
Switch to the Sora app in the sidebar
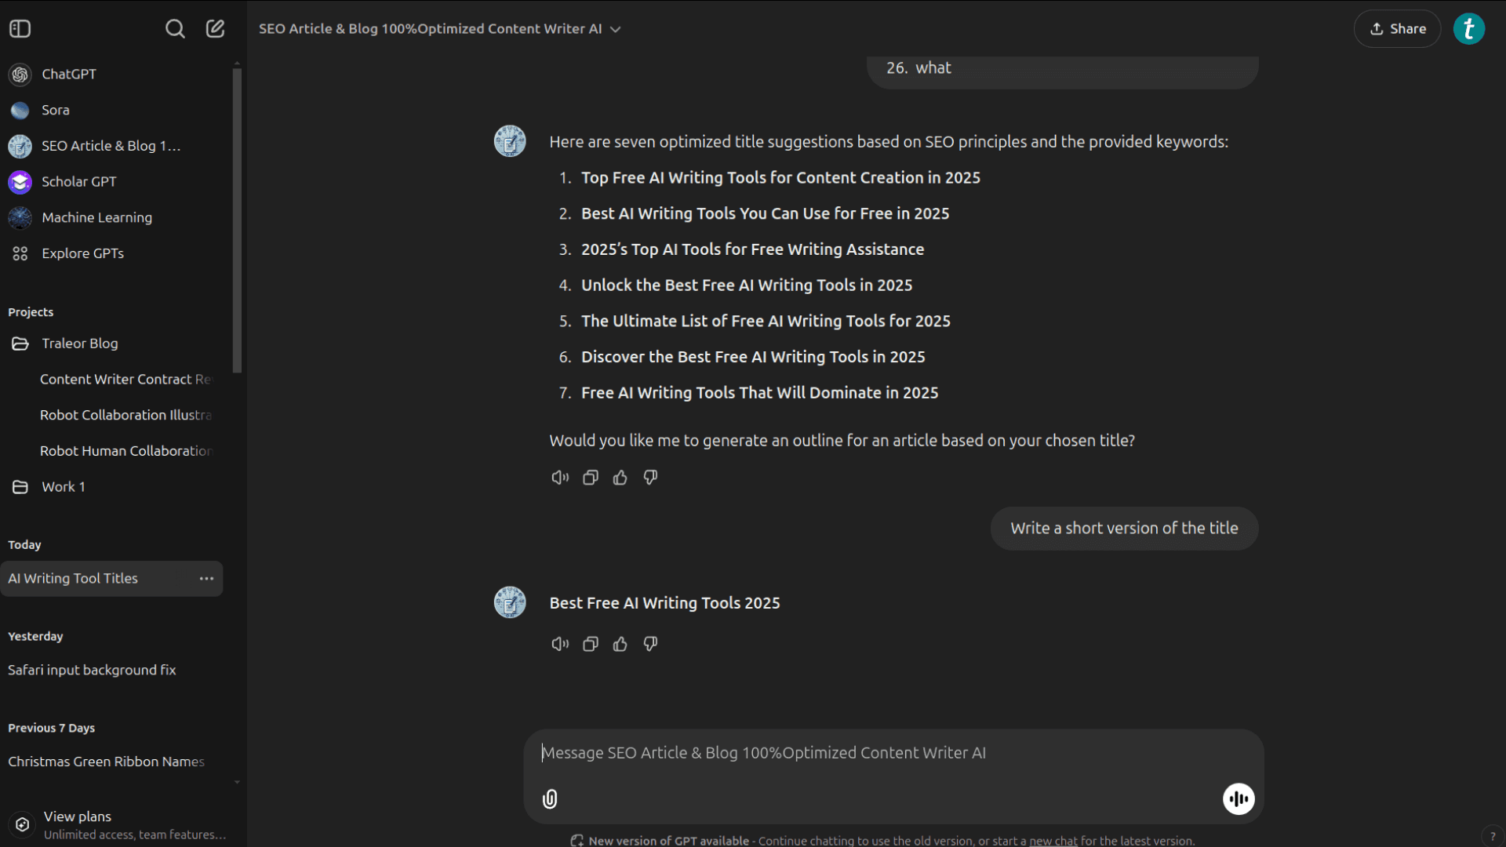coord(54,110)
